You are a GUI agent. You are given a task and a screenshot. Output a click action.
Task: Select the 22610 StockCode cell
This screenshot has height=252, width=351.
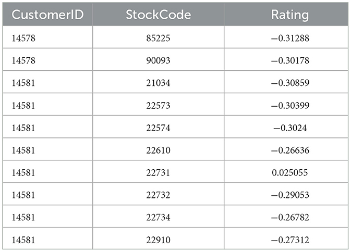[x=158, y=150]
